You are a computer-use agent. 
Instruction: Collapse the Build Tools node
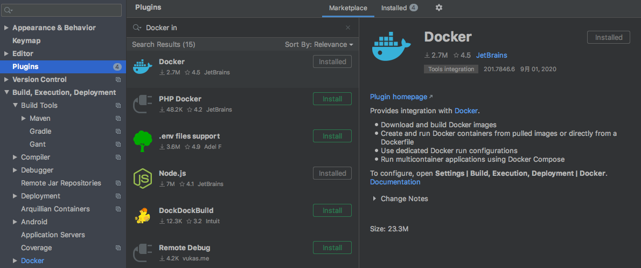[15, 105]
